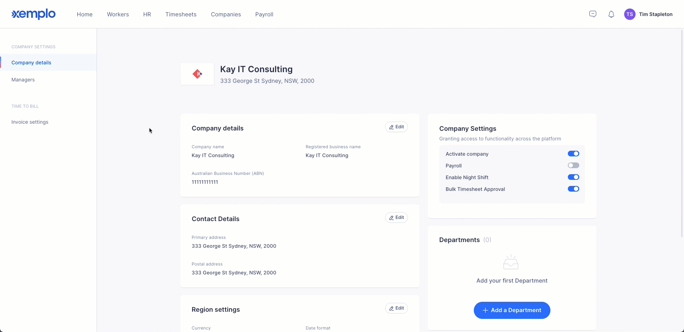Toggle Enable Night Shift switch
The image size is (684, 332).
pyautogui.click(x=574, y=177)
